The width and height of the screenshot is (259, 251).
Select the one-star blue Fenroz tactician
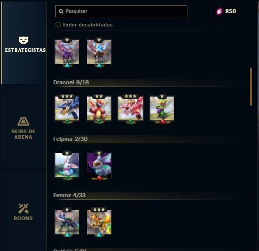point(67,222)
